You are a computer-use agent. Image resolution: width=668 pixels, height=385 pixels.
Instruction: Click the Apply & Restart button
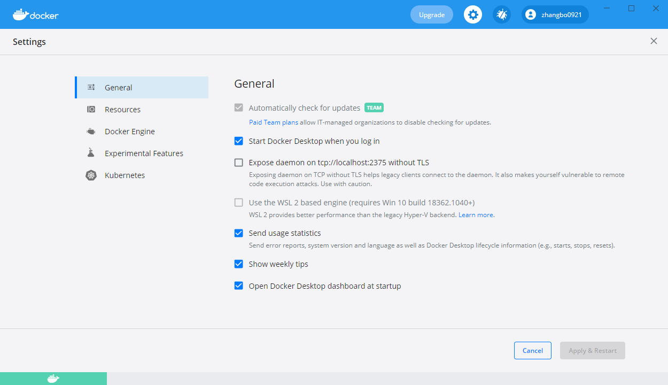pos(593,350)
